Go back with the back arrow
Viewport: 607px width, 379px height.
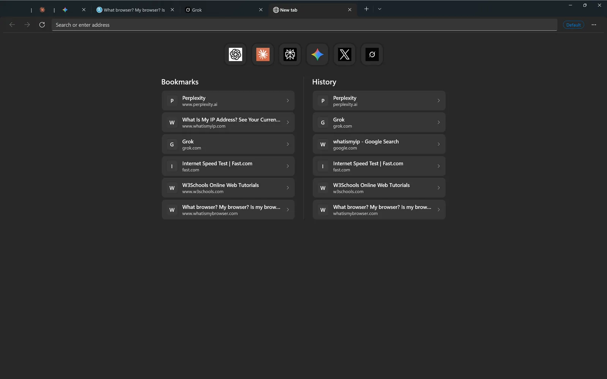coord(12,25)
